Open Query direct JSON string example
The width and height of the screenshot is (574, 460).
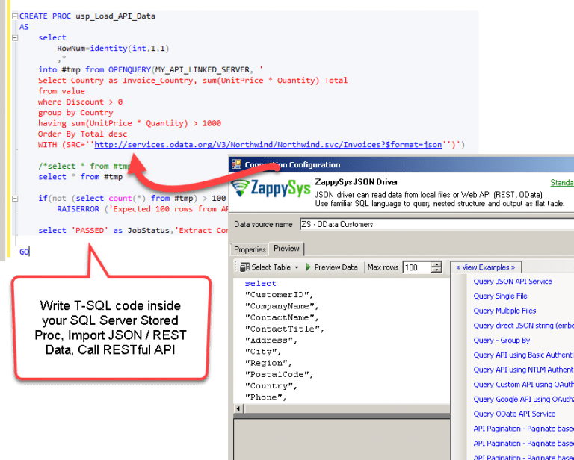pyautogui.click(x=523, y=325)
